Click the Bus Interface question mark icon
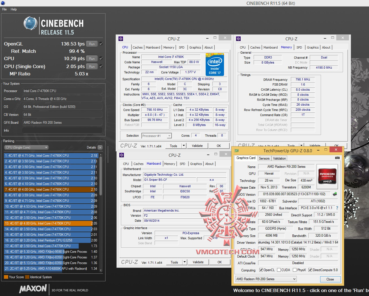Image resolution: width=369 pixels, height=296 pixels. pyautogui.click(x=337, y=208)
